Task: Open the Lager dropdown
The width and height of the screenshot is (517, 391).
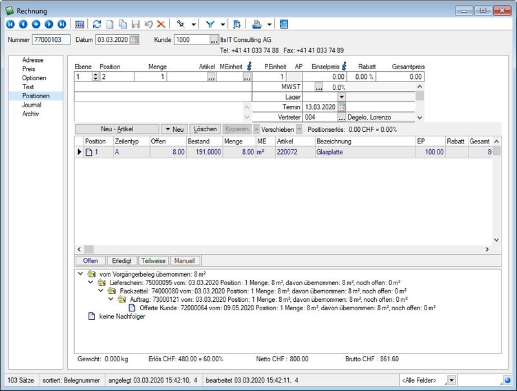Action: [342, 97]
